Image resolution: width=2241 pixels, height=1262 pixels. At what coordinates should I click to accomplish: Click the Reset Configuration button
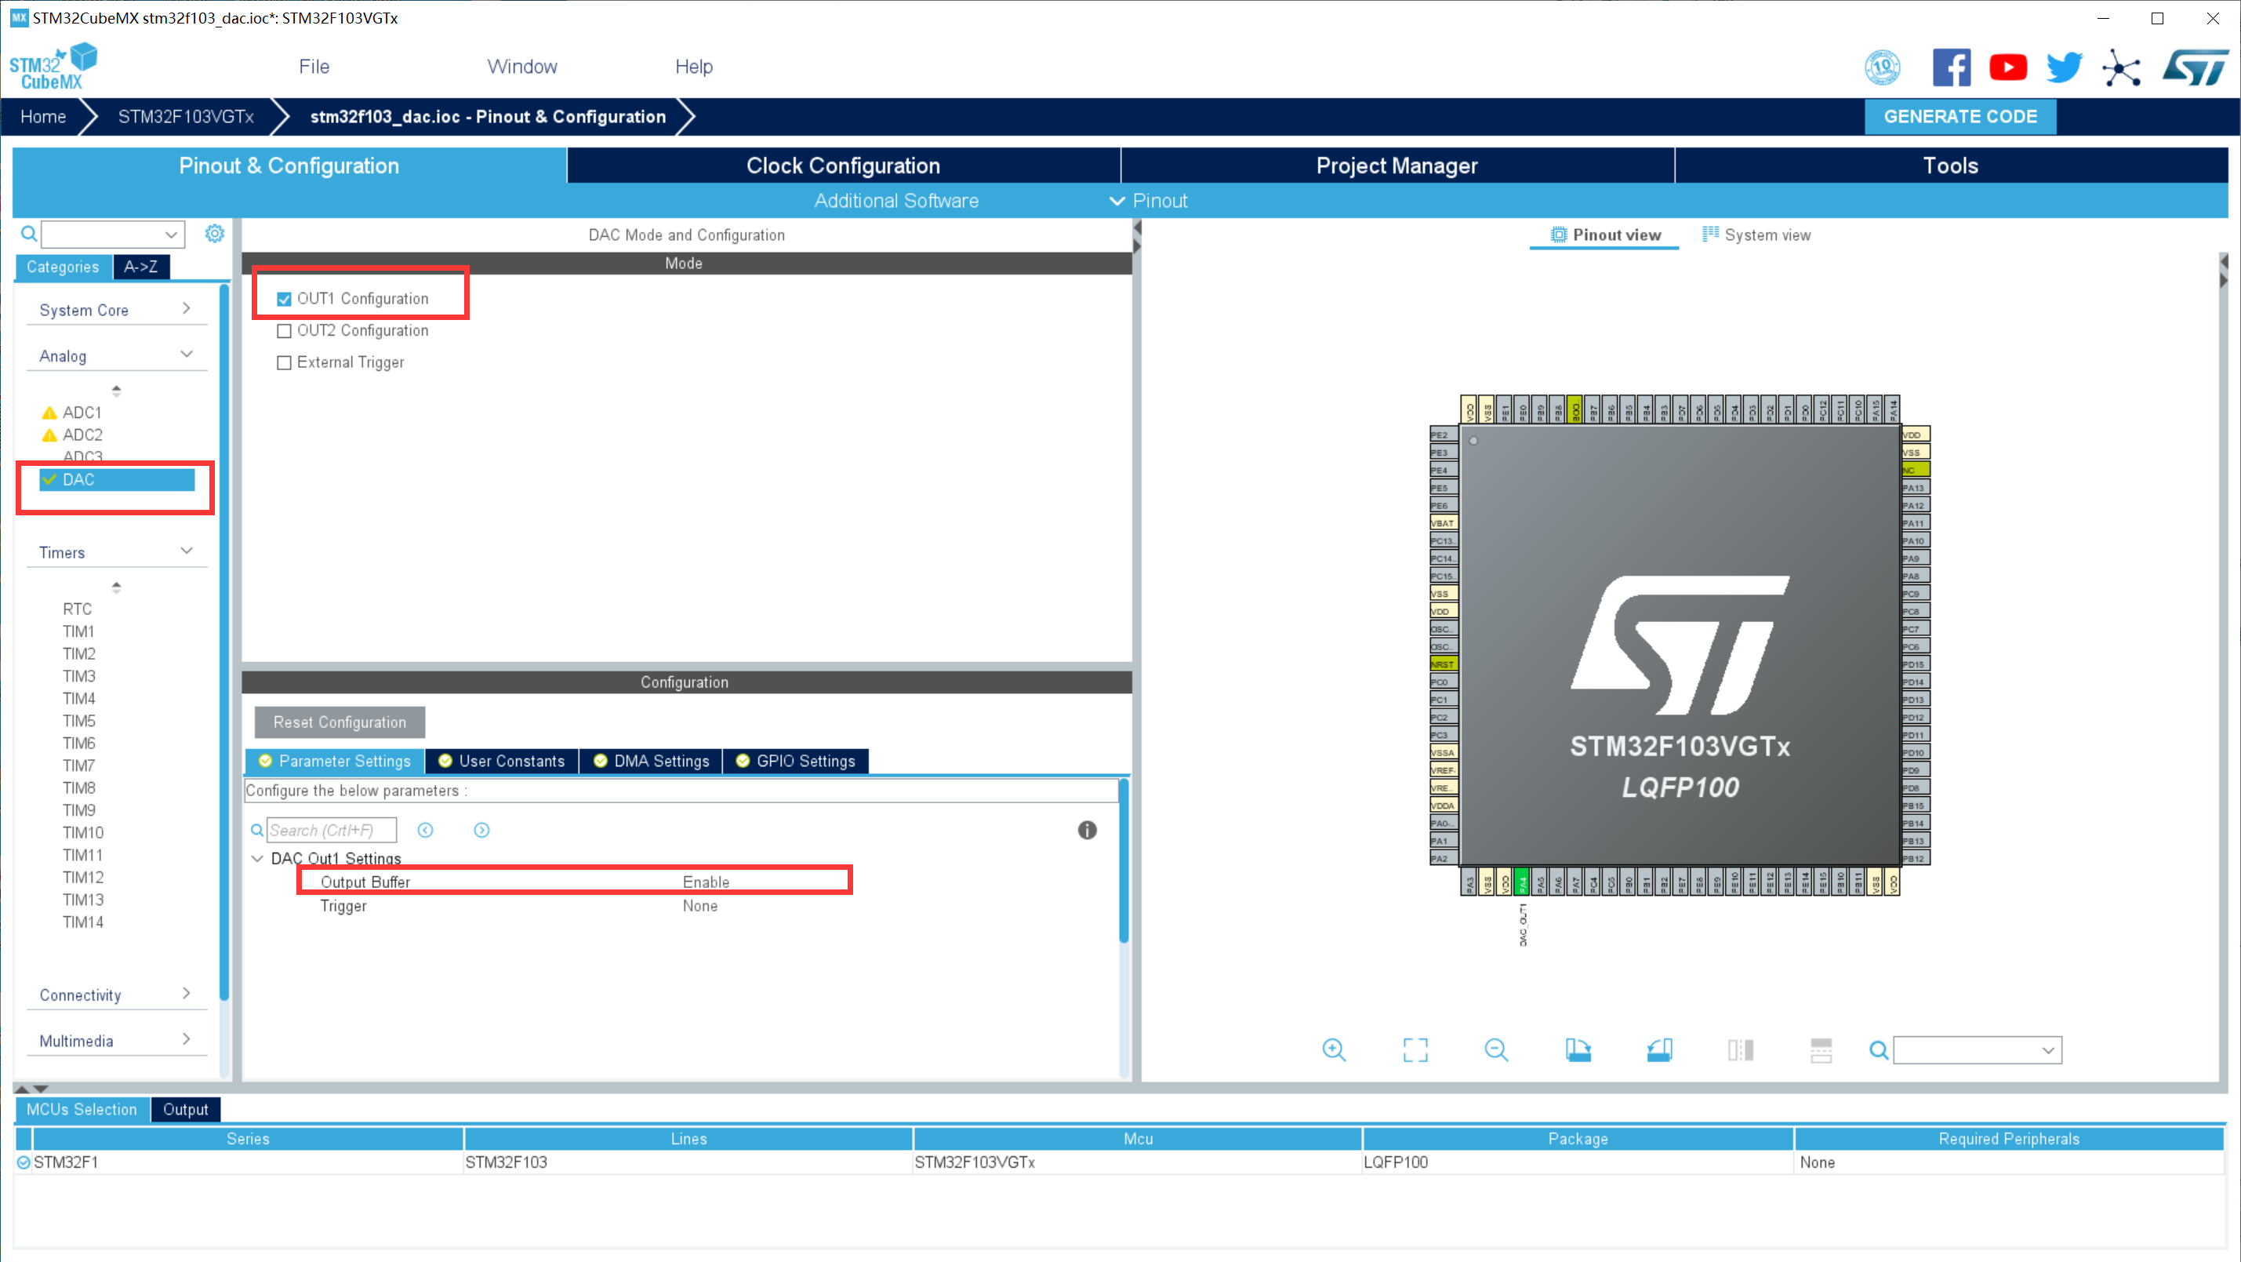click(x=337, y=720)
